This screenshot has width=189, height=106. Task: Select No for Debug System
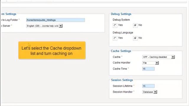(135, 25)
